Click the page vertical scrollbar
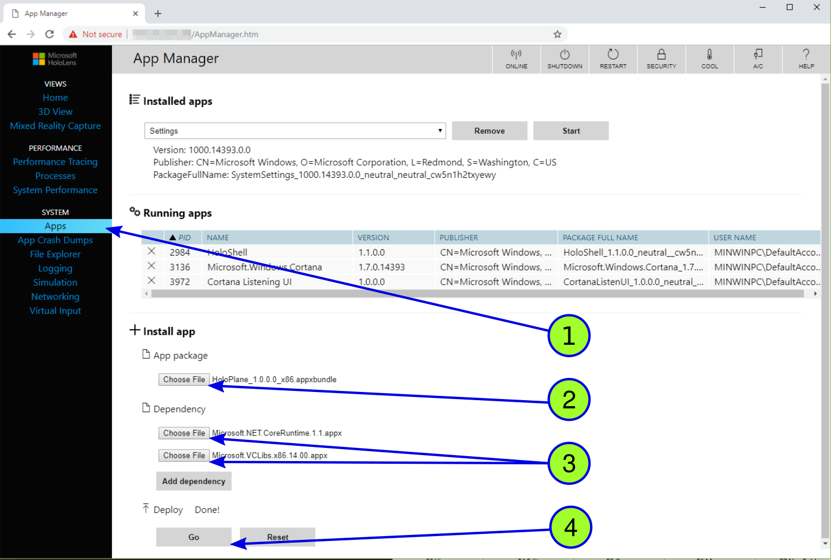The width and height of the screenshot is (831, 560). [826, 310]
